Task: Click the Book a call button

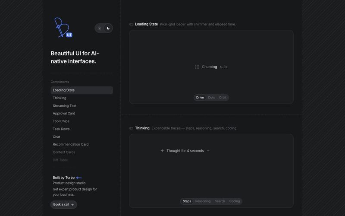Action: coord(63,204)
